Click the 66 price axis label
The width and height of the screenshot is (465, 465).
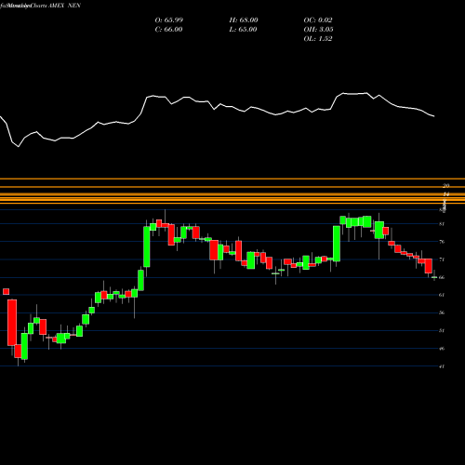pos(442,277)
